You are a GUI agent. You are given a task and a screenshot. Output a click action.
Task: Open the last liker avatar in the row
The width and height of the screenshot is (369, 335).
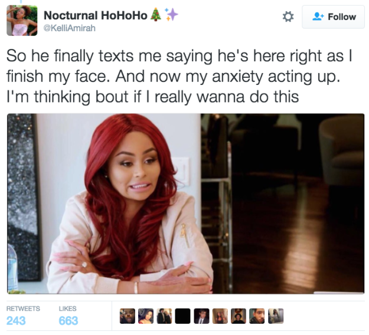pyautogui.click(x=276, y=316)
